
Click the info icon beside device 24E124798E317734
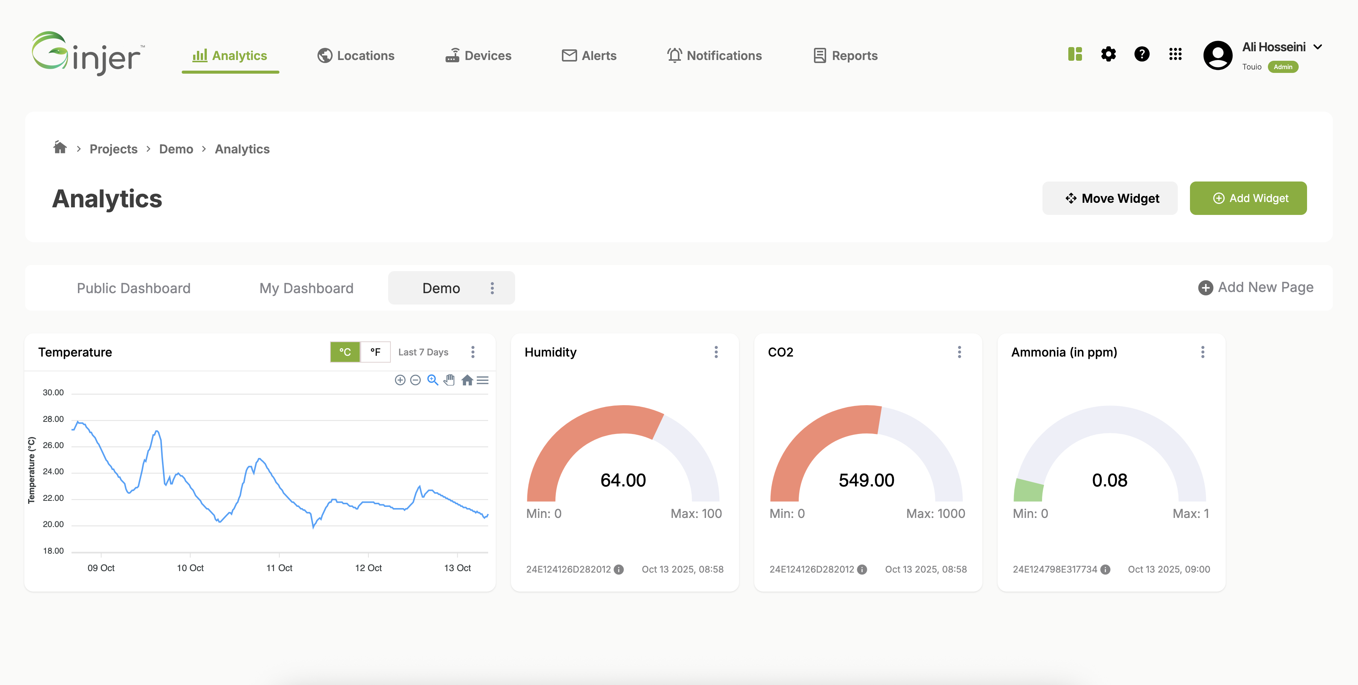(x=1106, y=569)
